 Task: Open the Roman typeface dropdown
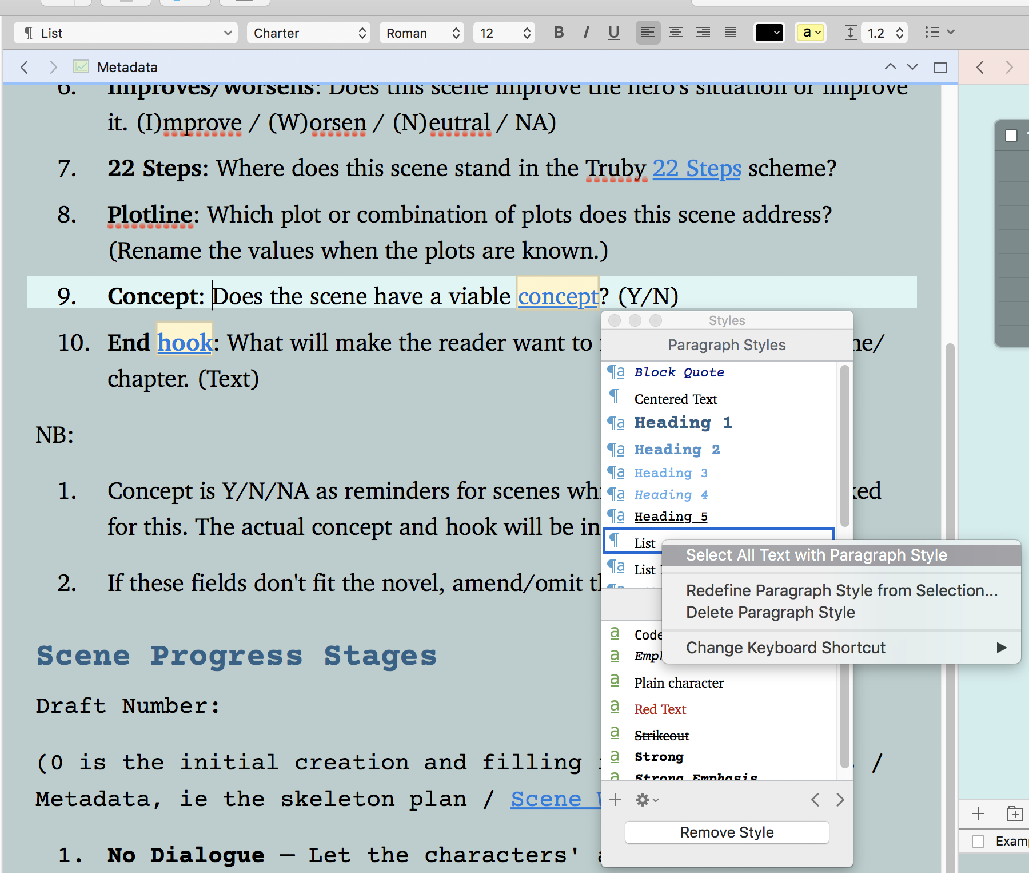pyautogui.click(x=422, y=33)
